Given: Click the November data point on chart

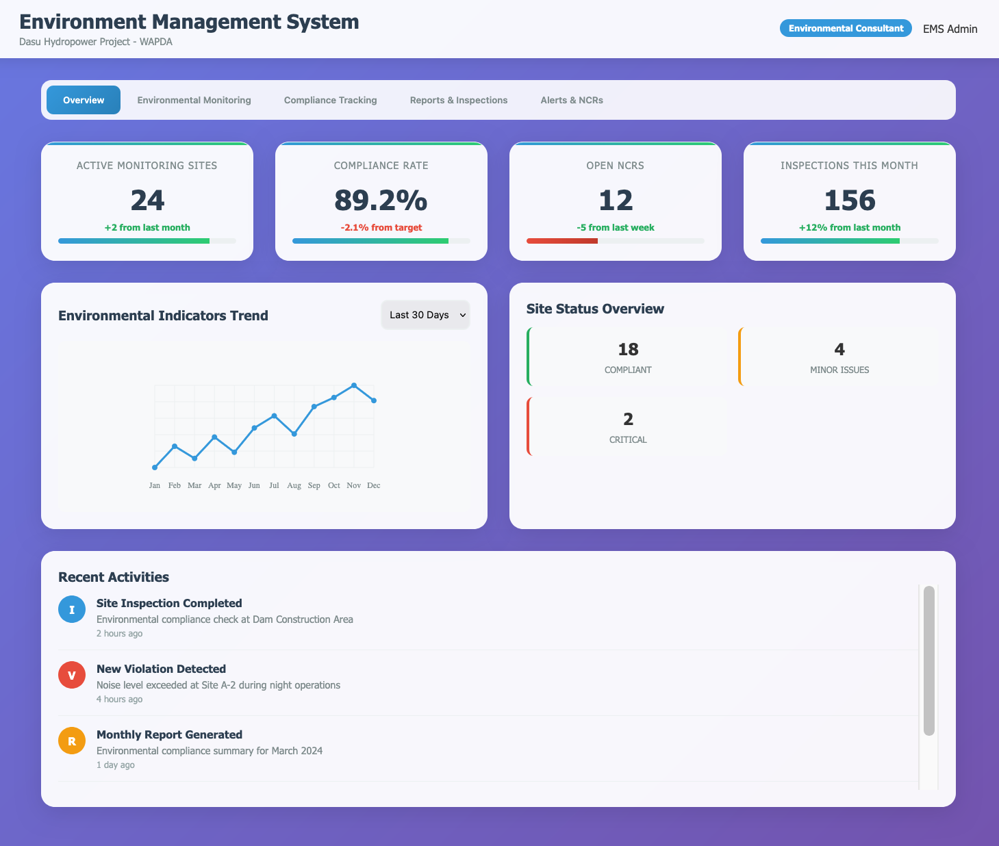Looking at the screenshot, I should click(x=354, y=385).
